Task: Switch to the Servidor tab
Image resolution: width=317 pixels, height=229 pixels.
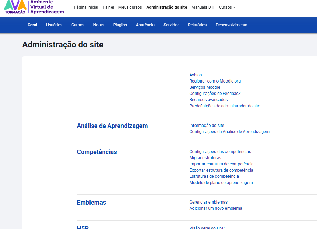Action: 171,25
